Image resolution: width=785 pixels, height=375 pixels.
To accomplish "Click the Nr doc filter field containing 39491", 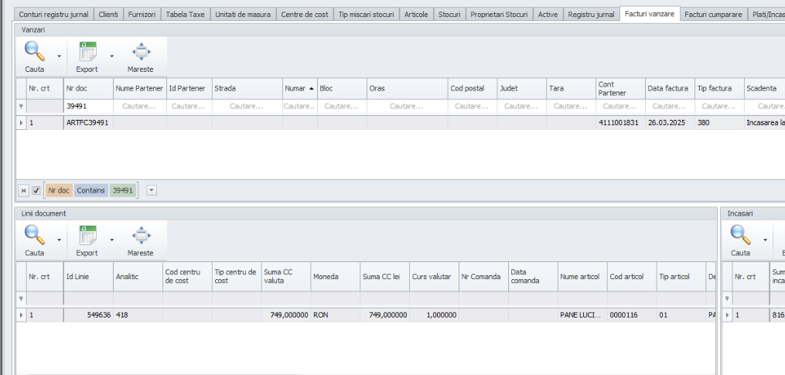I will click(87, 106).
